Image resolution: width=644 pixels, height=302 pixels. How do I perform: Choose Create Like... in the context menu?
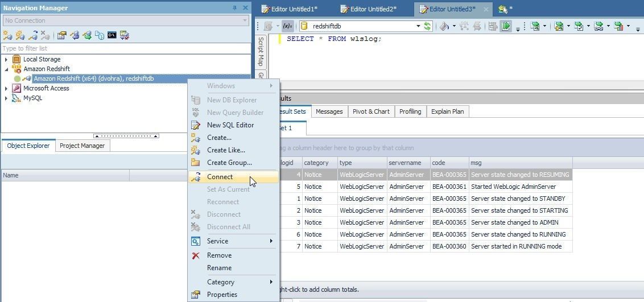click(233, 150)
